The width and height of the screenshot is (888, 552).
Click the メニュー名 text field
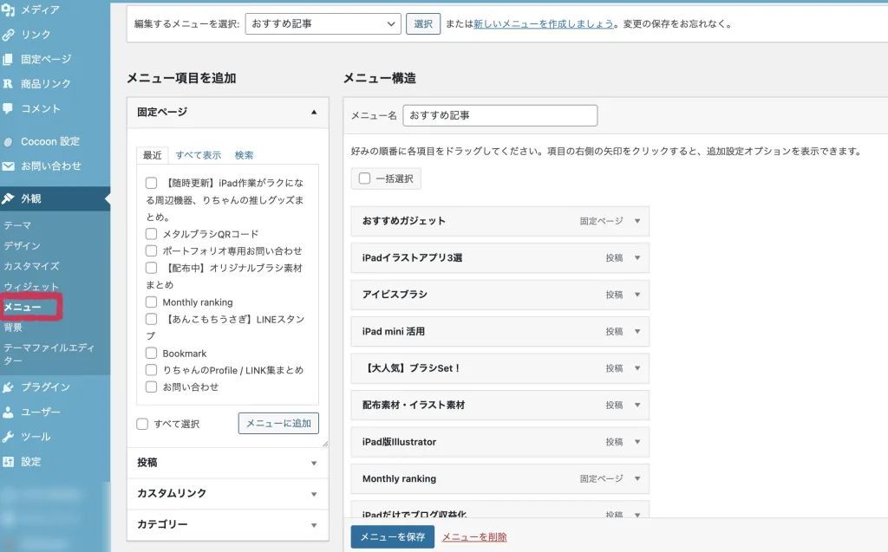pyautogui.click(x=500, y=115)
